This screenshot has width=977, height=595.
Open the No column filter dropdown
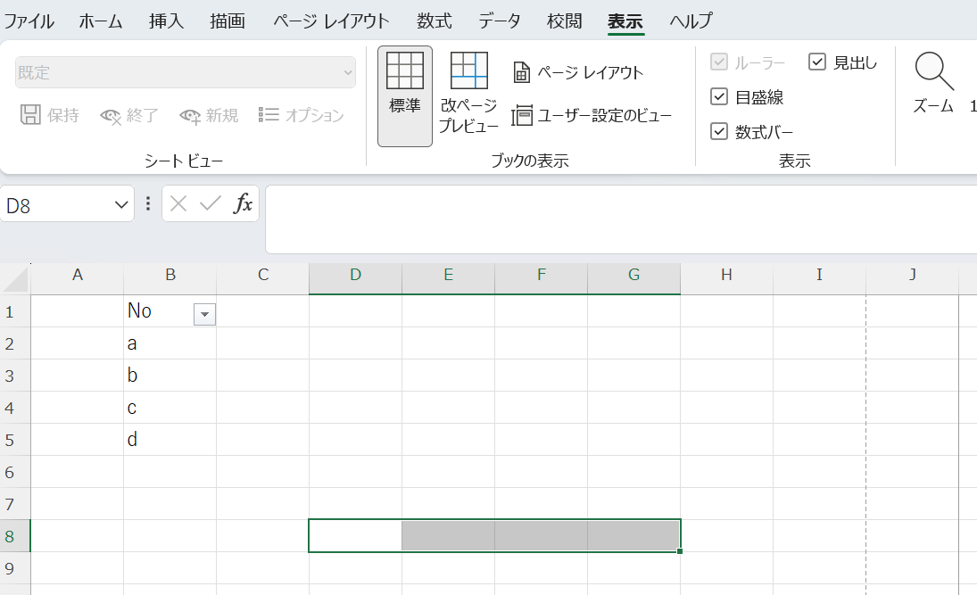pyautogui.click(x=204, y=313)
